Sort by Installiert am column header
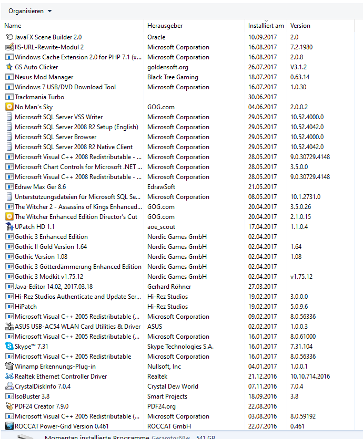The height and width of the screenshot is (439, 363). click(266, 26)
